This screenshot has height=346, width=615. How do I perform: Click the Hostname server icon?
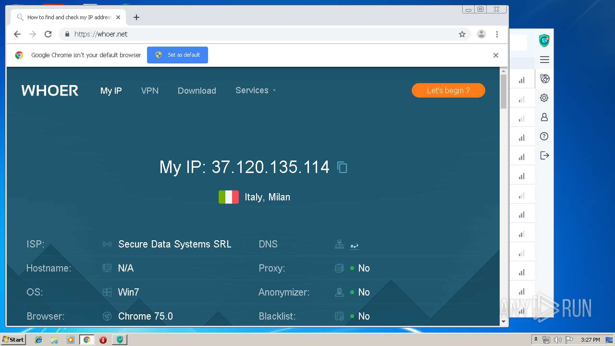(x=107, y=268)
